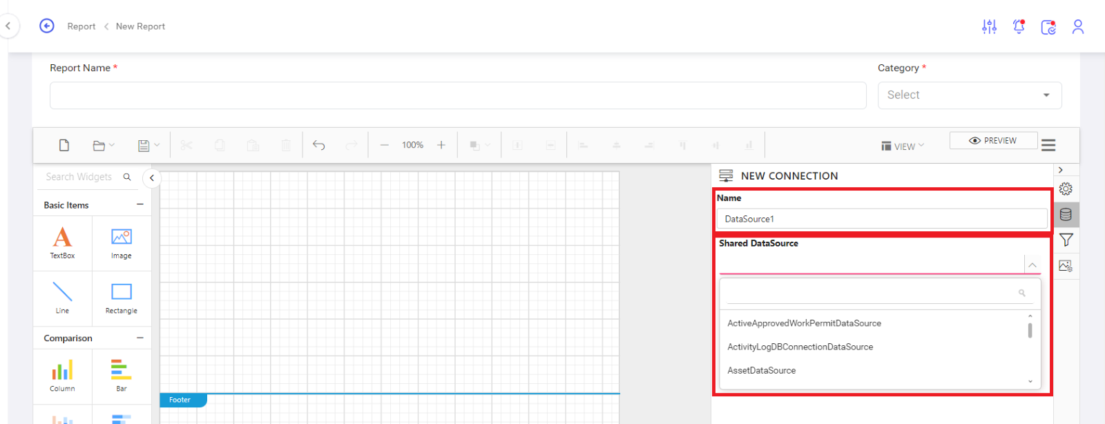Click the Report Name input field
The image size is (1105, 424).
tap(458, 95)
